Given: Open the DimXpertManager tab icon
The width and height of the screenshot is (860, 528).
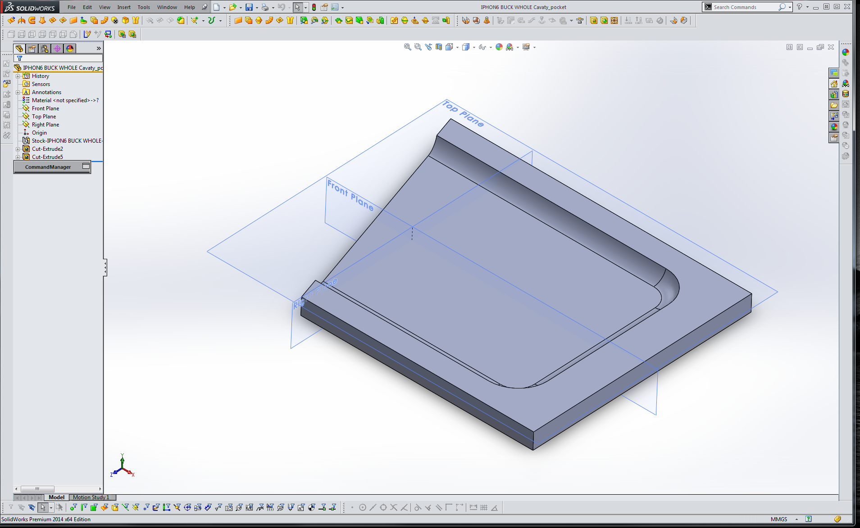Looking at the screenshot, I should (57, 49).
